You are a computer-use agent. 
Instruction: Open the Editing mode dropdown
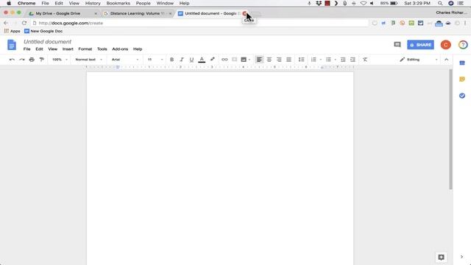[419, 60]
